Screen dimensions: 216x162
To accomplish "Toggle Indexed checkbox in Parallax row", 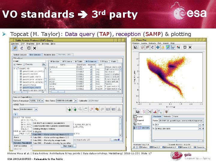I will coord(91,84).
